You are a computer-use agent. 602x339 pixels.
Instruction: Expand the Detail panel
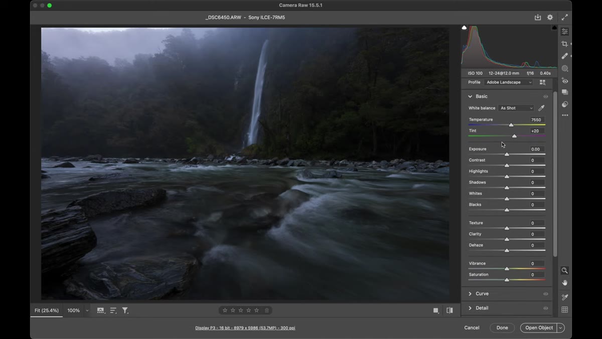pyautogui.click(x=470, y=308)
